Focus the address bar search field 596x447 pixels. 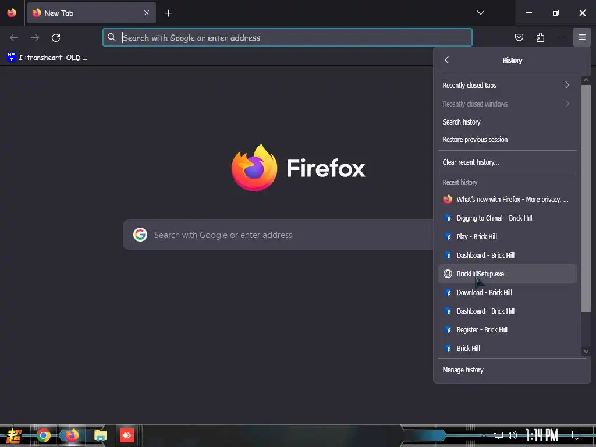287,38
